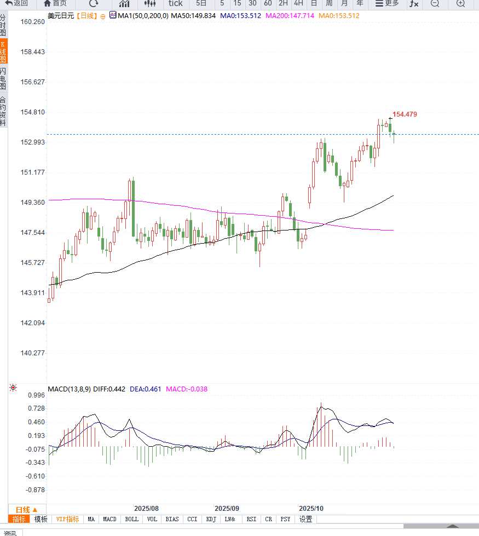Open VIP指标 tab

[x=67, y=519]
